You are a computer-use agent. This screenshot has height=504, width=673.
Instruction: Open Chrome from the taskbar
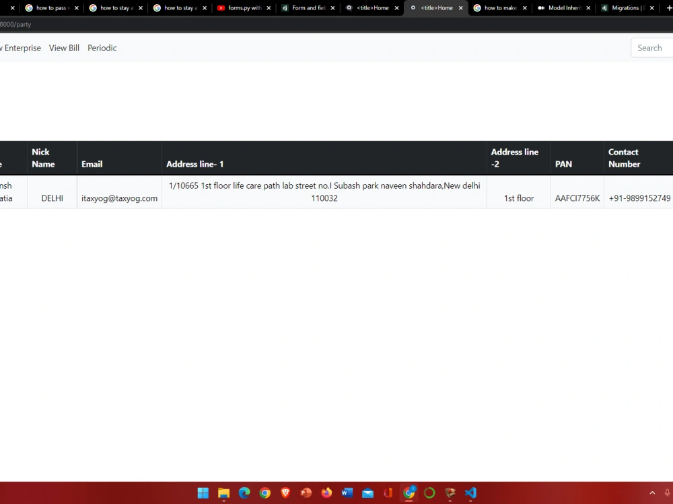pos(264,493)
